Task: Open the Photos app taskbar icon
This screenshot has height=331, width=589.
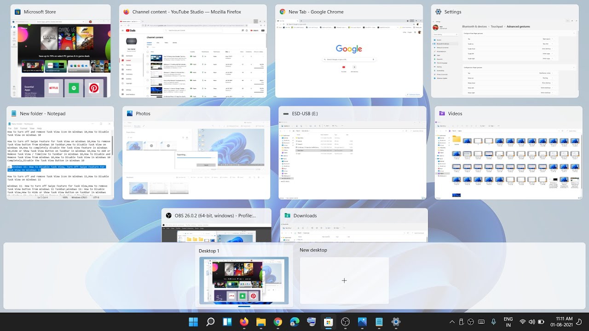Action: [x=362, y=322]
